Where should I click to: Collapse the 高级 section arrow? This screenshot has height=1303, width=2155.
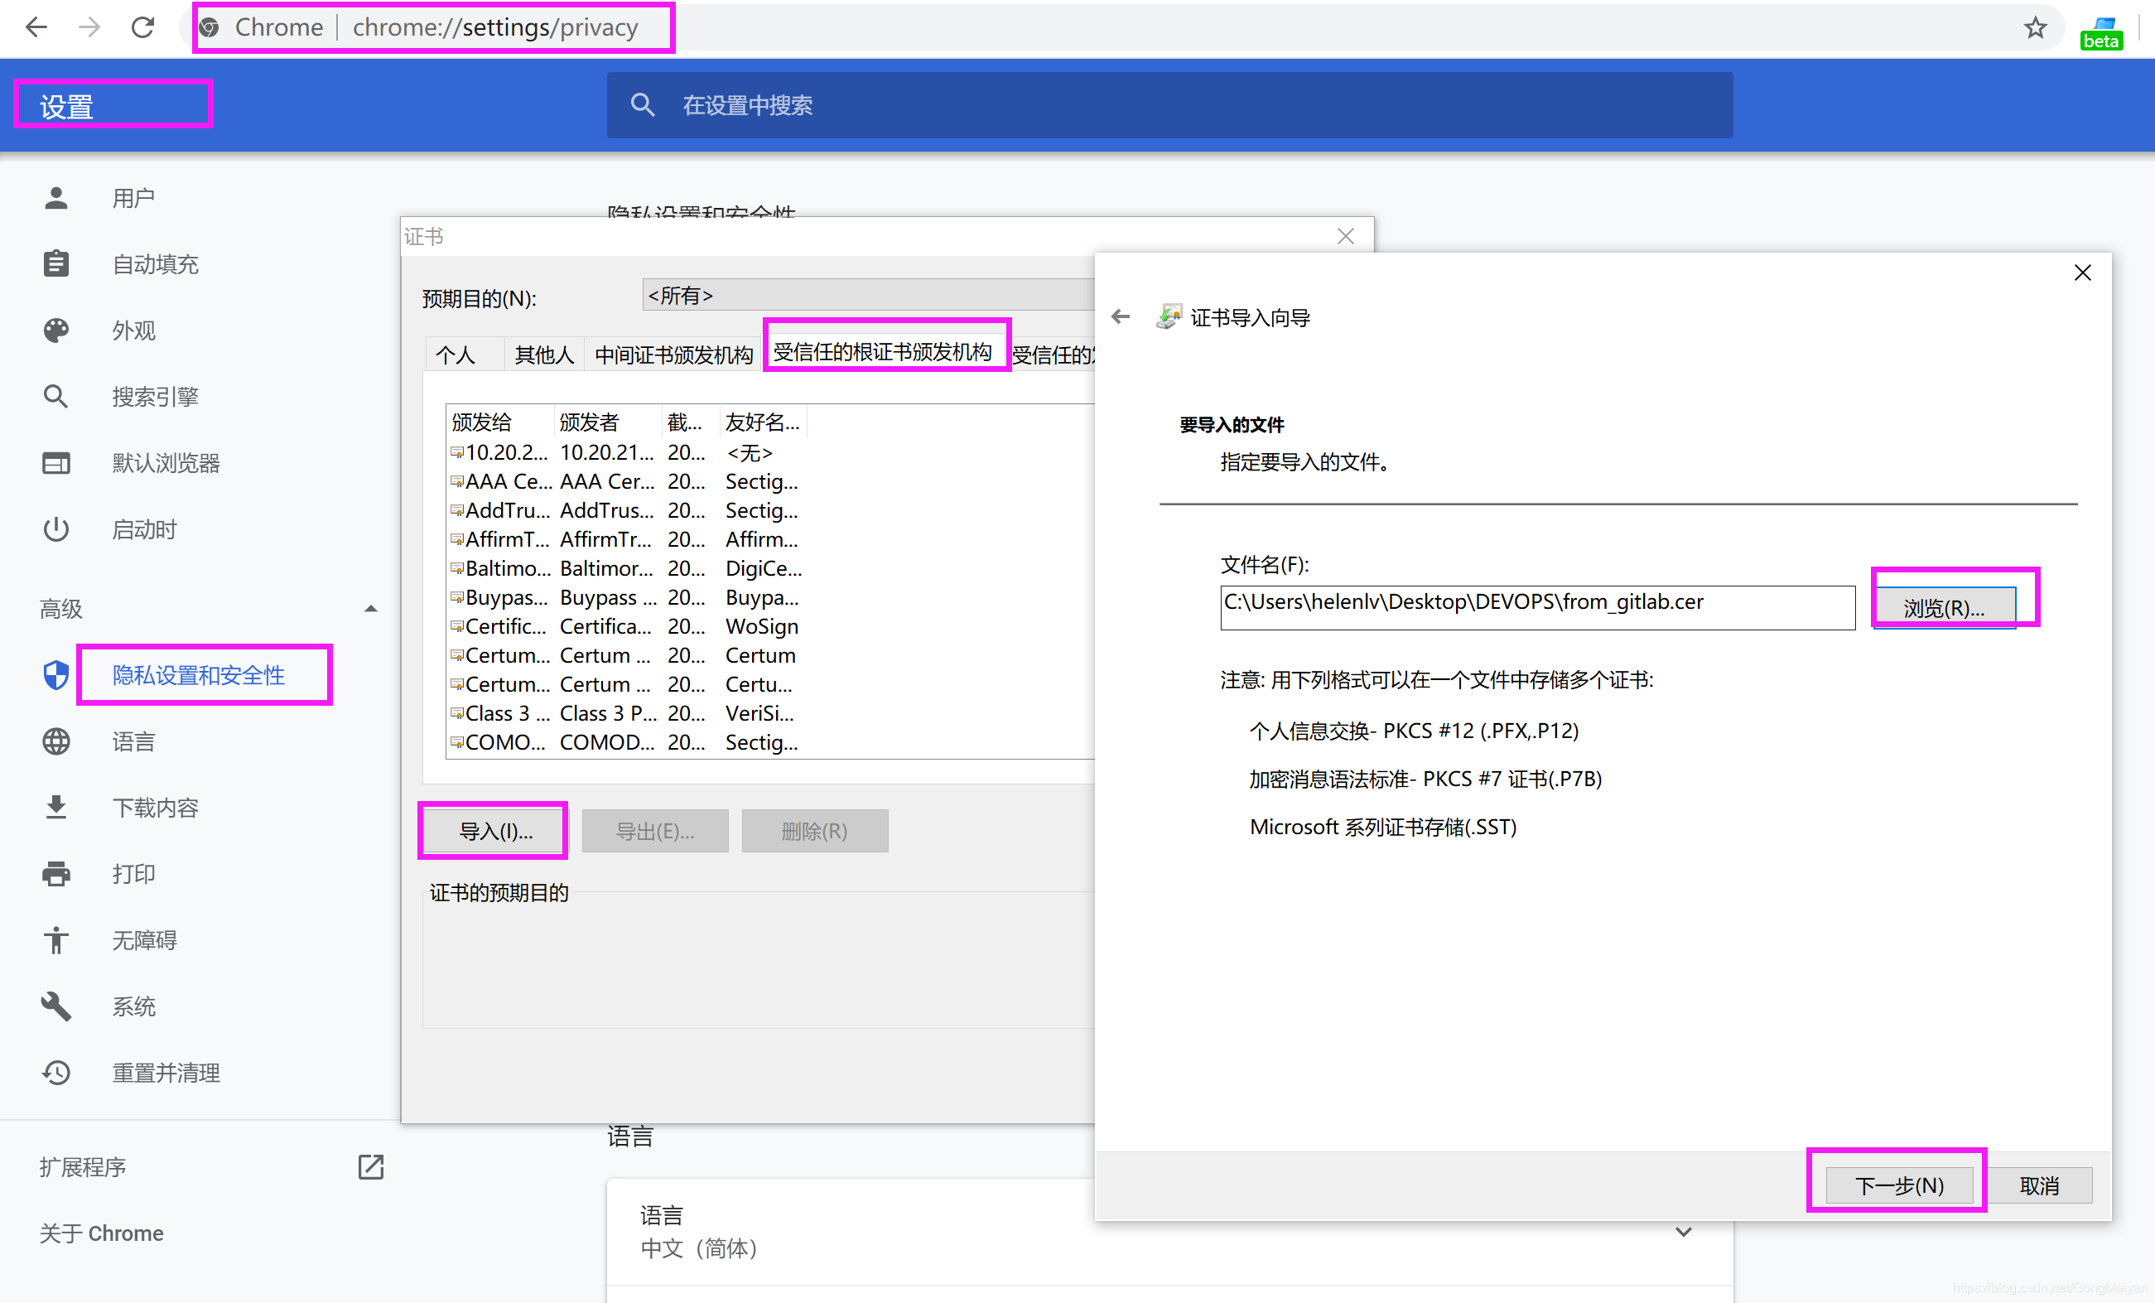click(371, 609)
